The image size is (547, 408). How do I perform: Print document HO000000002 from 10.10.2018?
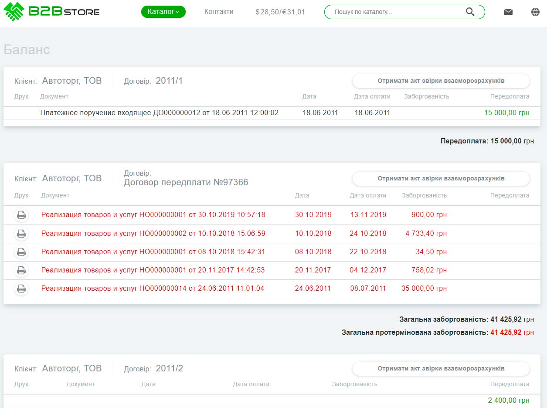(21, 234)
